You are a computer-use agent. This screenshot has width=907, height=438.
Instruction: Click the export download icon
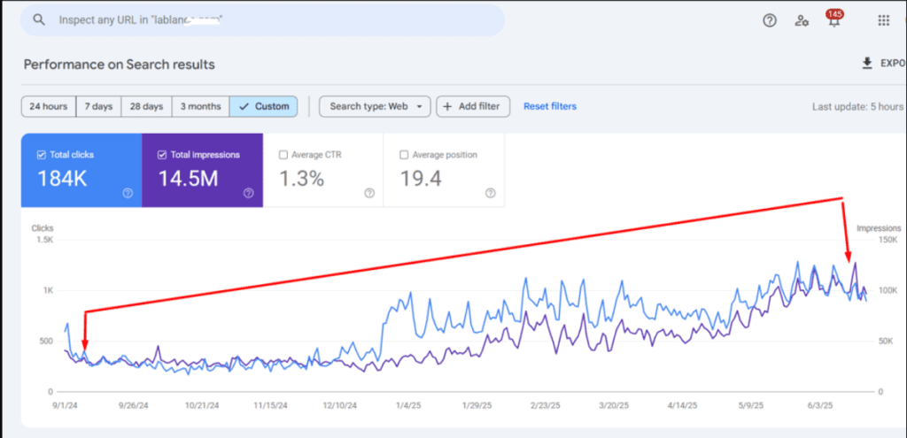867,64
